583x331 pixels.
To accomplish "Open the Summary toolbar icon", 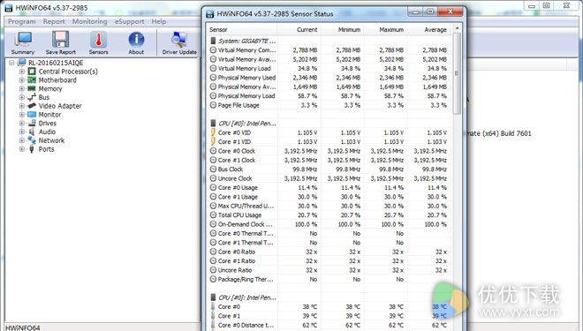I will [23, 40].
